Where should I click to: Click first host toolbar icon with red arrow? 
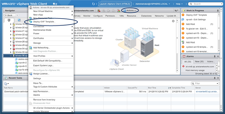99,10
